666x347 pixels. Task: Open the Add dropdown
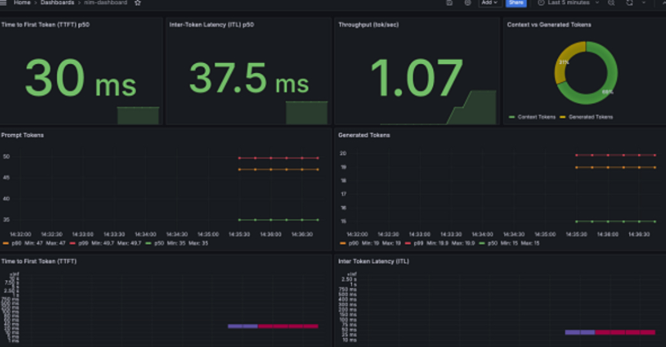490,3
